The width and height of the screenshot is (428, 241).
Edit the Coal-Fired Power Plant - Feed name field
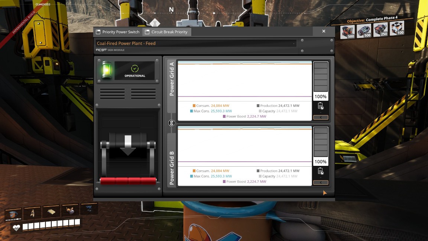click(195, 44)
